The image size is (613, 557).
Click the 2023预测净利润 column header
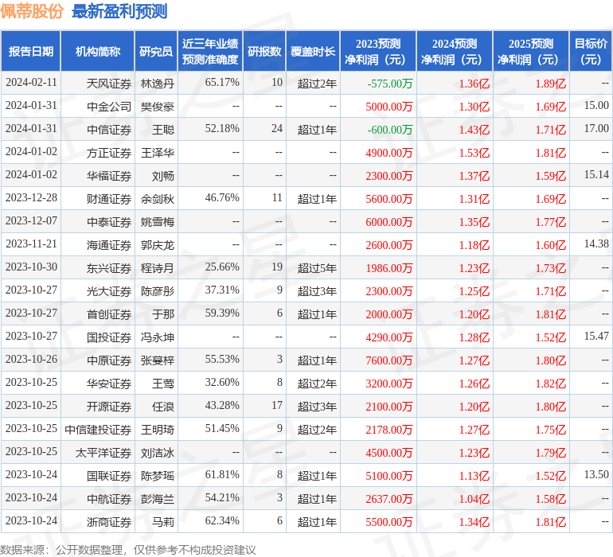pyautogui.click(x=378, y=52)
